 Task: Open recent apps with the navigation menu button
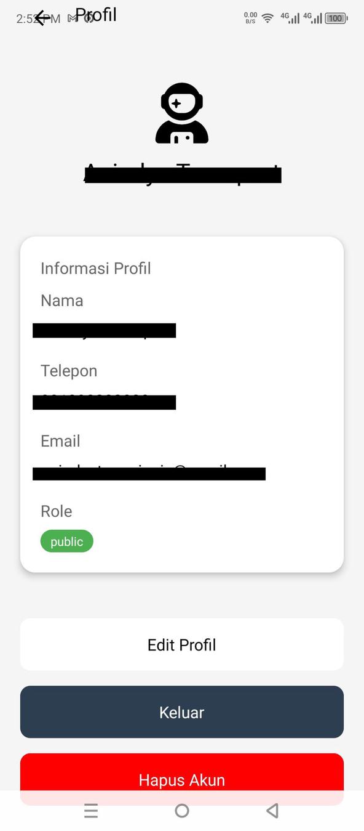[x=91, y=811]
